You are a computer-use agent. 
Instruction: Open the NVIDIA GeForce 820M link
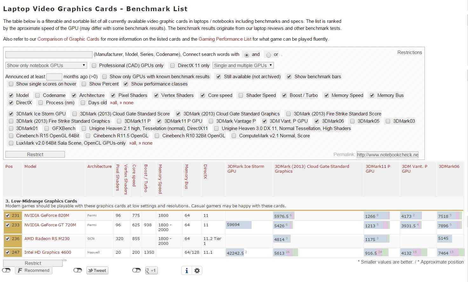tap(47, 216)
